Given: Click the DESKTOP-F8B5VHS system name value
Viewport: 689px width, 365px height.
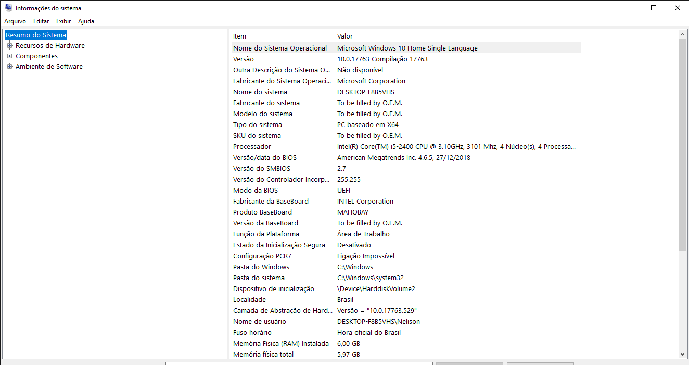Looking at the screenshot, I should 366,92.
